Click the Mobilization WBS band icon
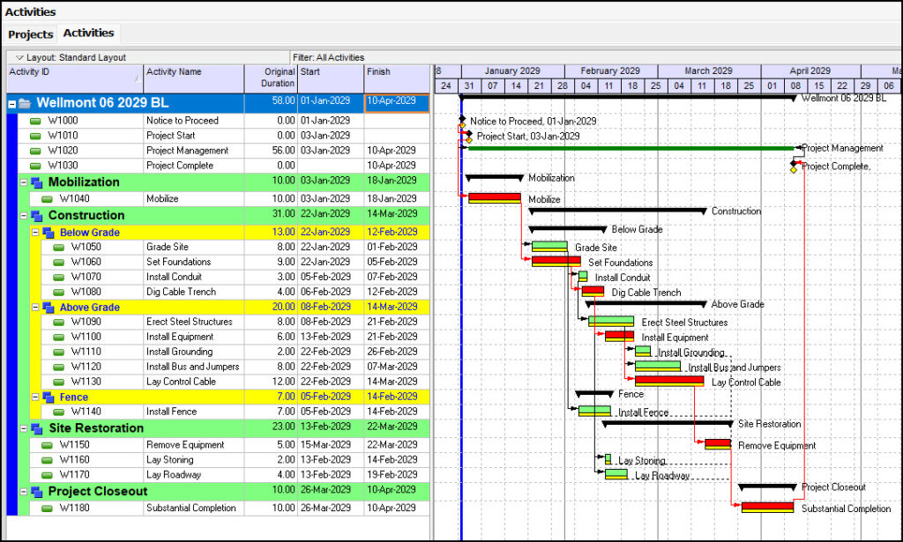Viewport: 903px width, 542px height. pyautogui.click(x=37, y=183)
